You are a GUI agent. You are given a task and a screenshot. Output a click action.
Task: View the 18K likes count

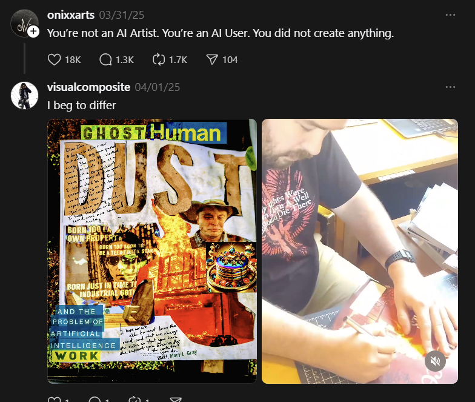coord(73,59)
